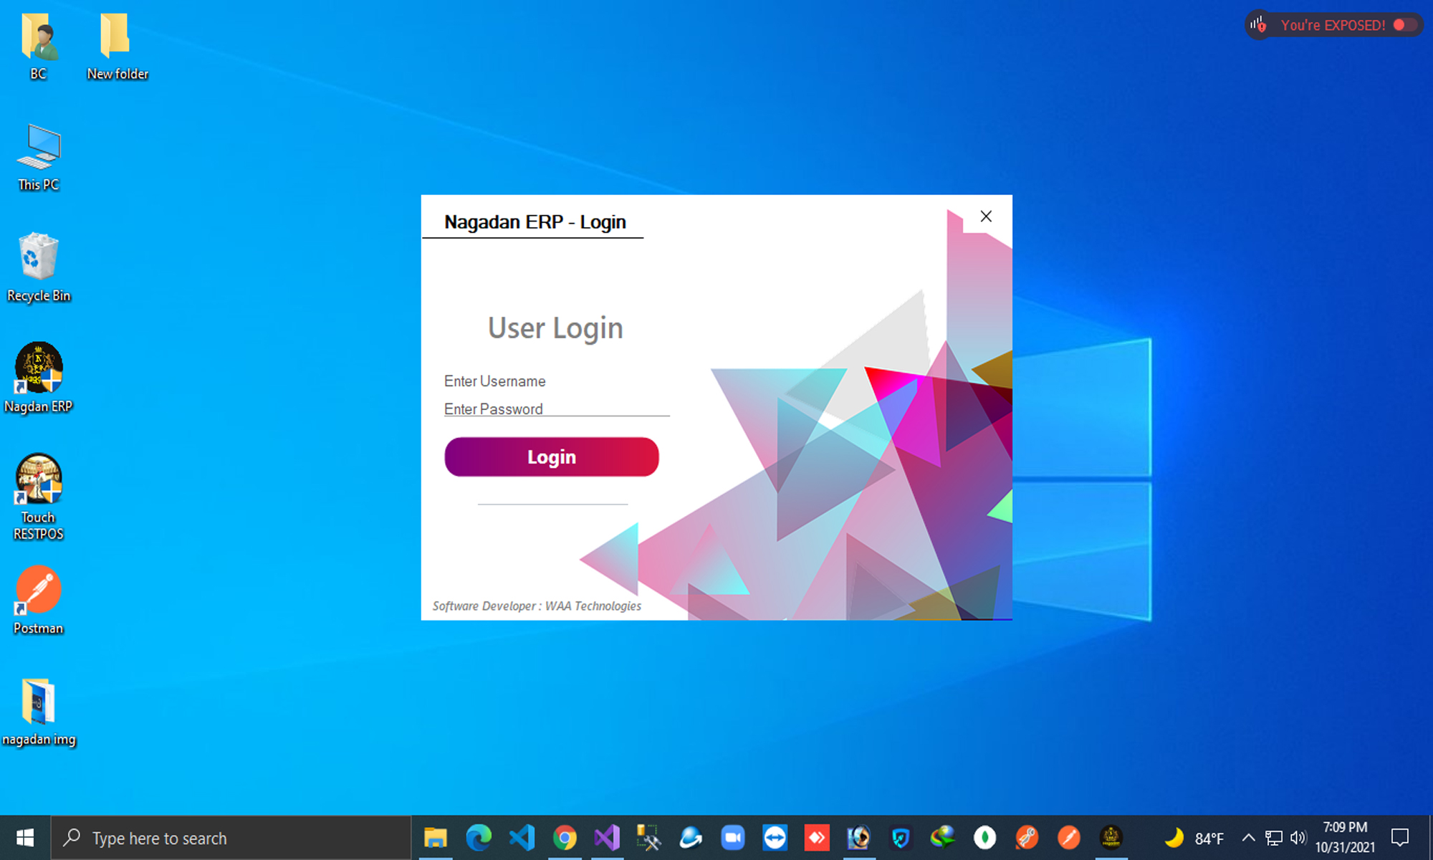Click the Login button
Image resolution: width=1433 pixels, height=860 pixels.
[x=551, y=457]
